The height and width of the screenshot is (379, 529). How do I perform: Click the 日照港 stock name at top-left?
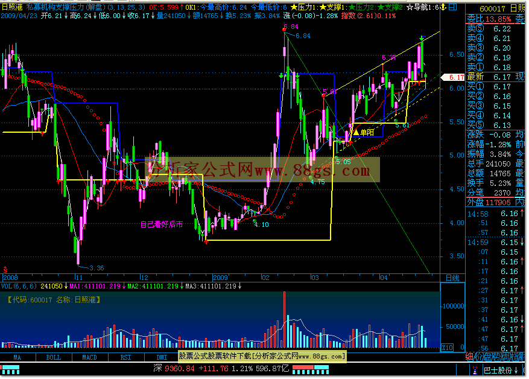coord(12,7)
